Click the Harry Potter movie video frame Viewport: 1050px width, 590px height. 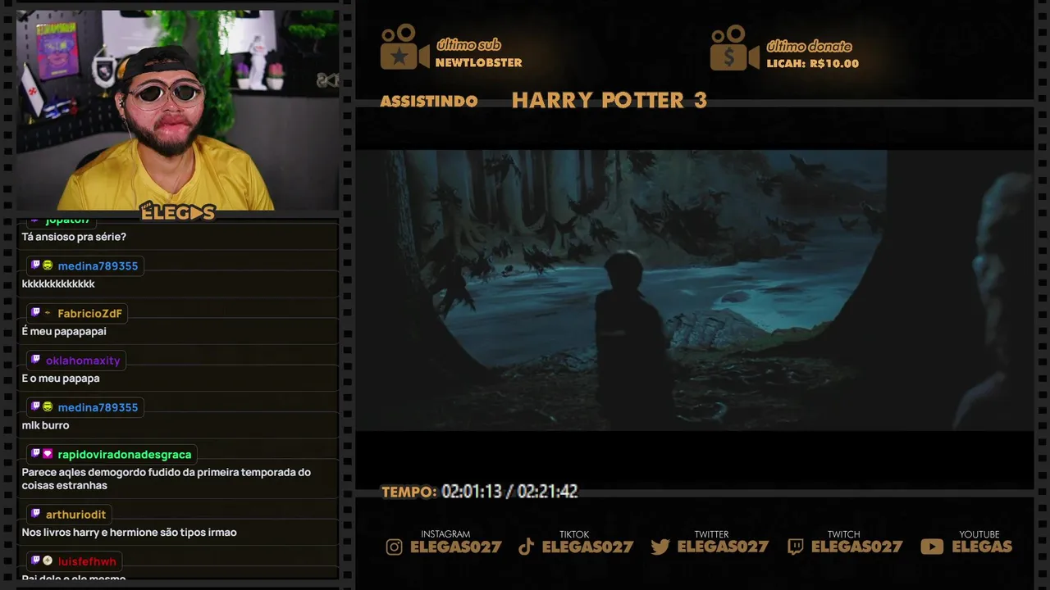click(694, 290)
